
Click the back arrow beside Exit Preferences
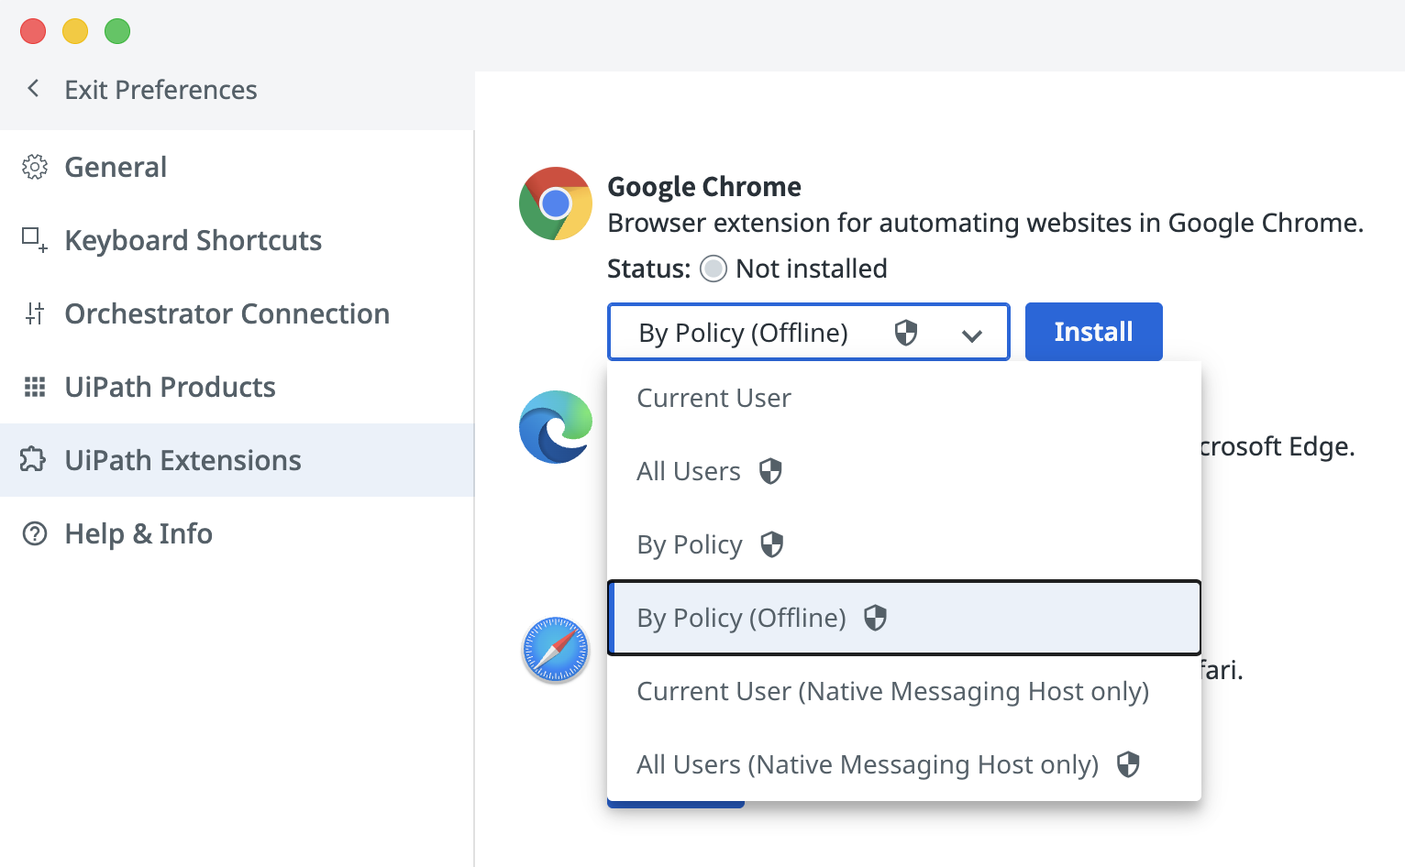tap(33, 89)
